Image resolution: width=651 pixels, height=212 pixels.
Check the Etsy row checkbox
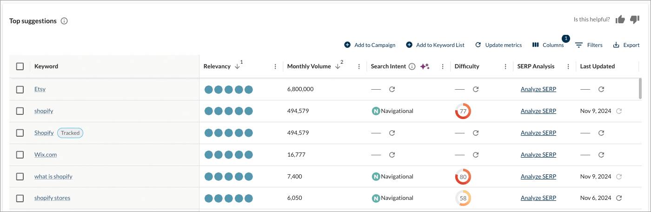[x=20, y=89]
